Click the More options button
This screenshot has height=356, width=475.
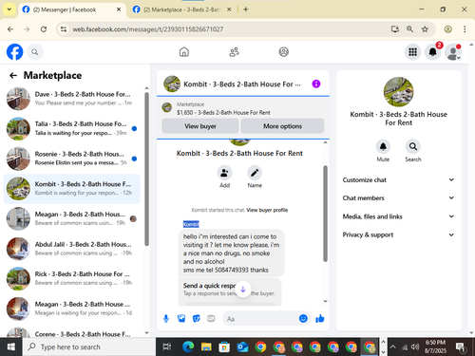282,126
